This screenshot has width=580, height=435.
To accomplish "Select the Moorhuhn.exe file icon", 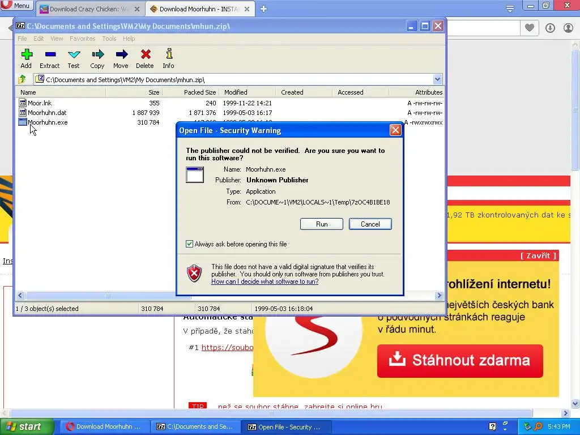I will pos(23,122).
